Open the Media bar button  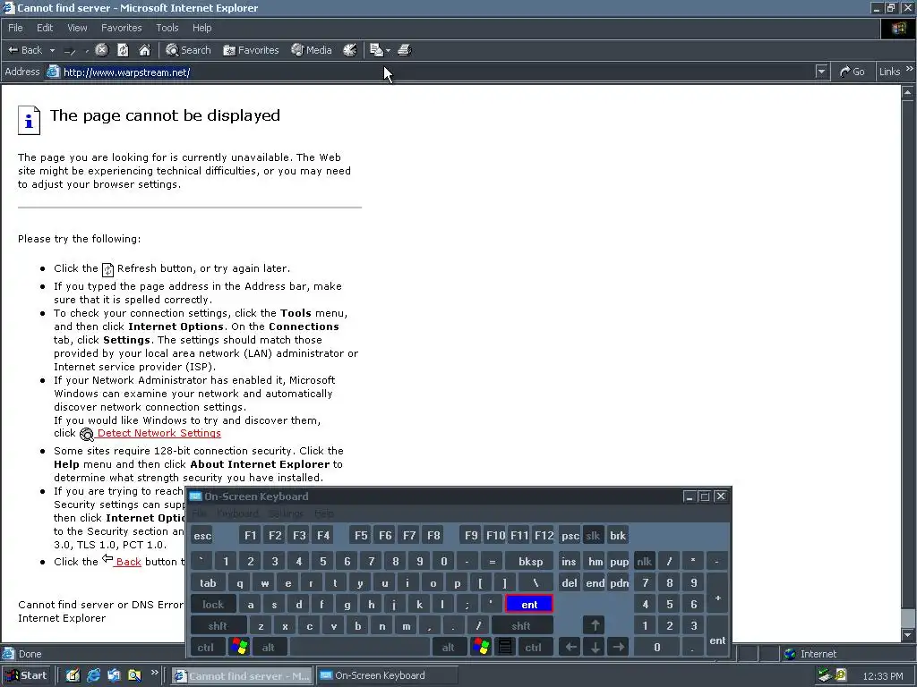(x=312, y=50)
